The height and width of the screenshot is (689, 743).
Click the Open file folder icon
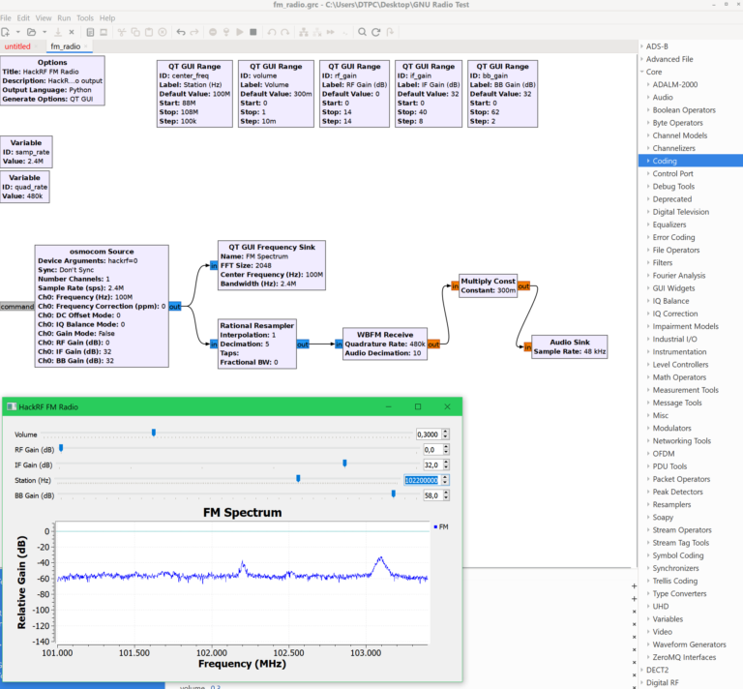coord(31,32)
